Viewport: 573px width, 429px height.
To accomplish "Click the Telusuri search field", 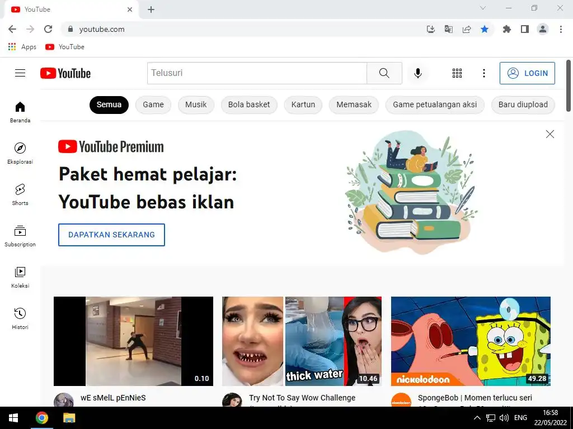I will tap(257, 73).
